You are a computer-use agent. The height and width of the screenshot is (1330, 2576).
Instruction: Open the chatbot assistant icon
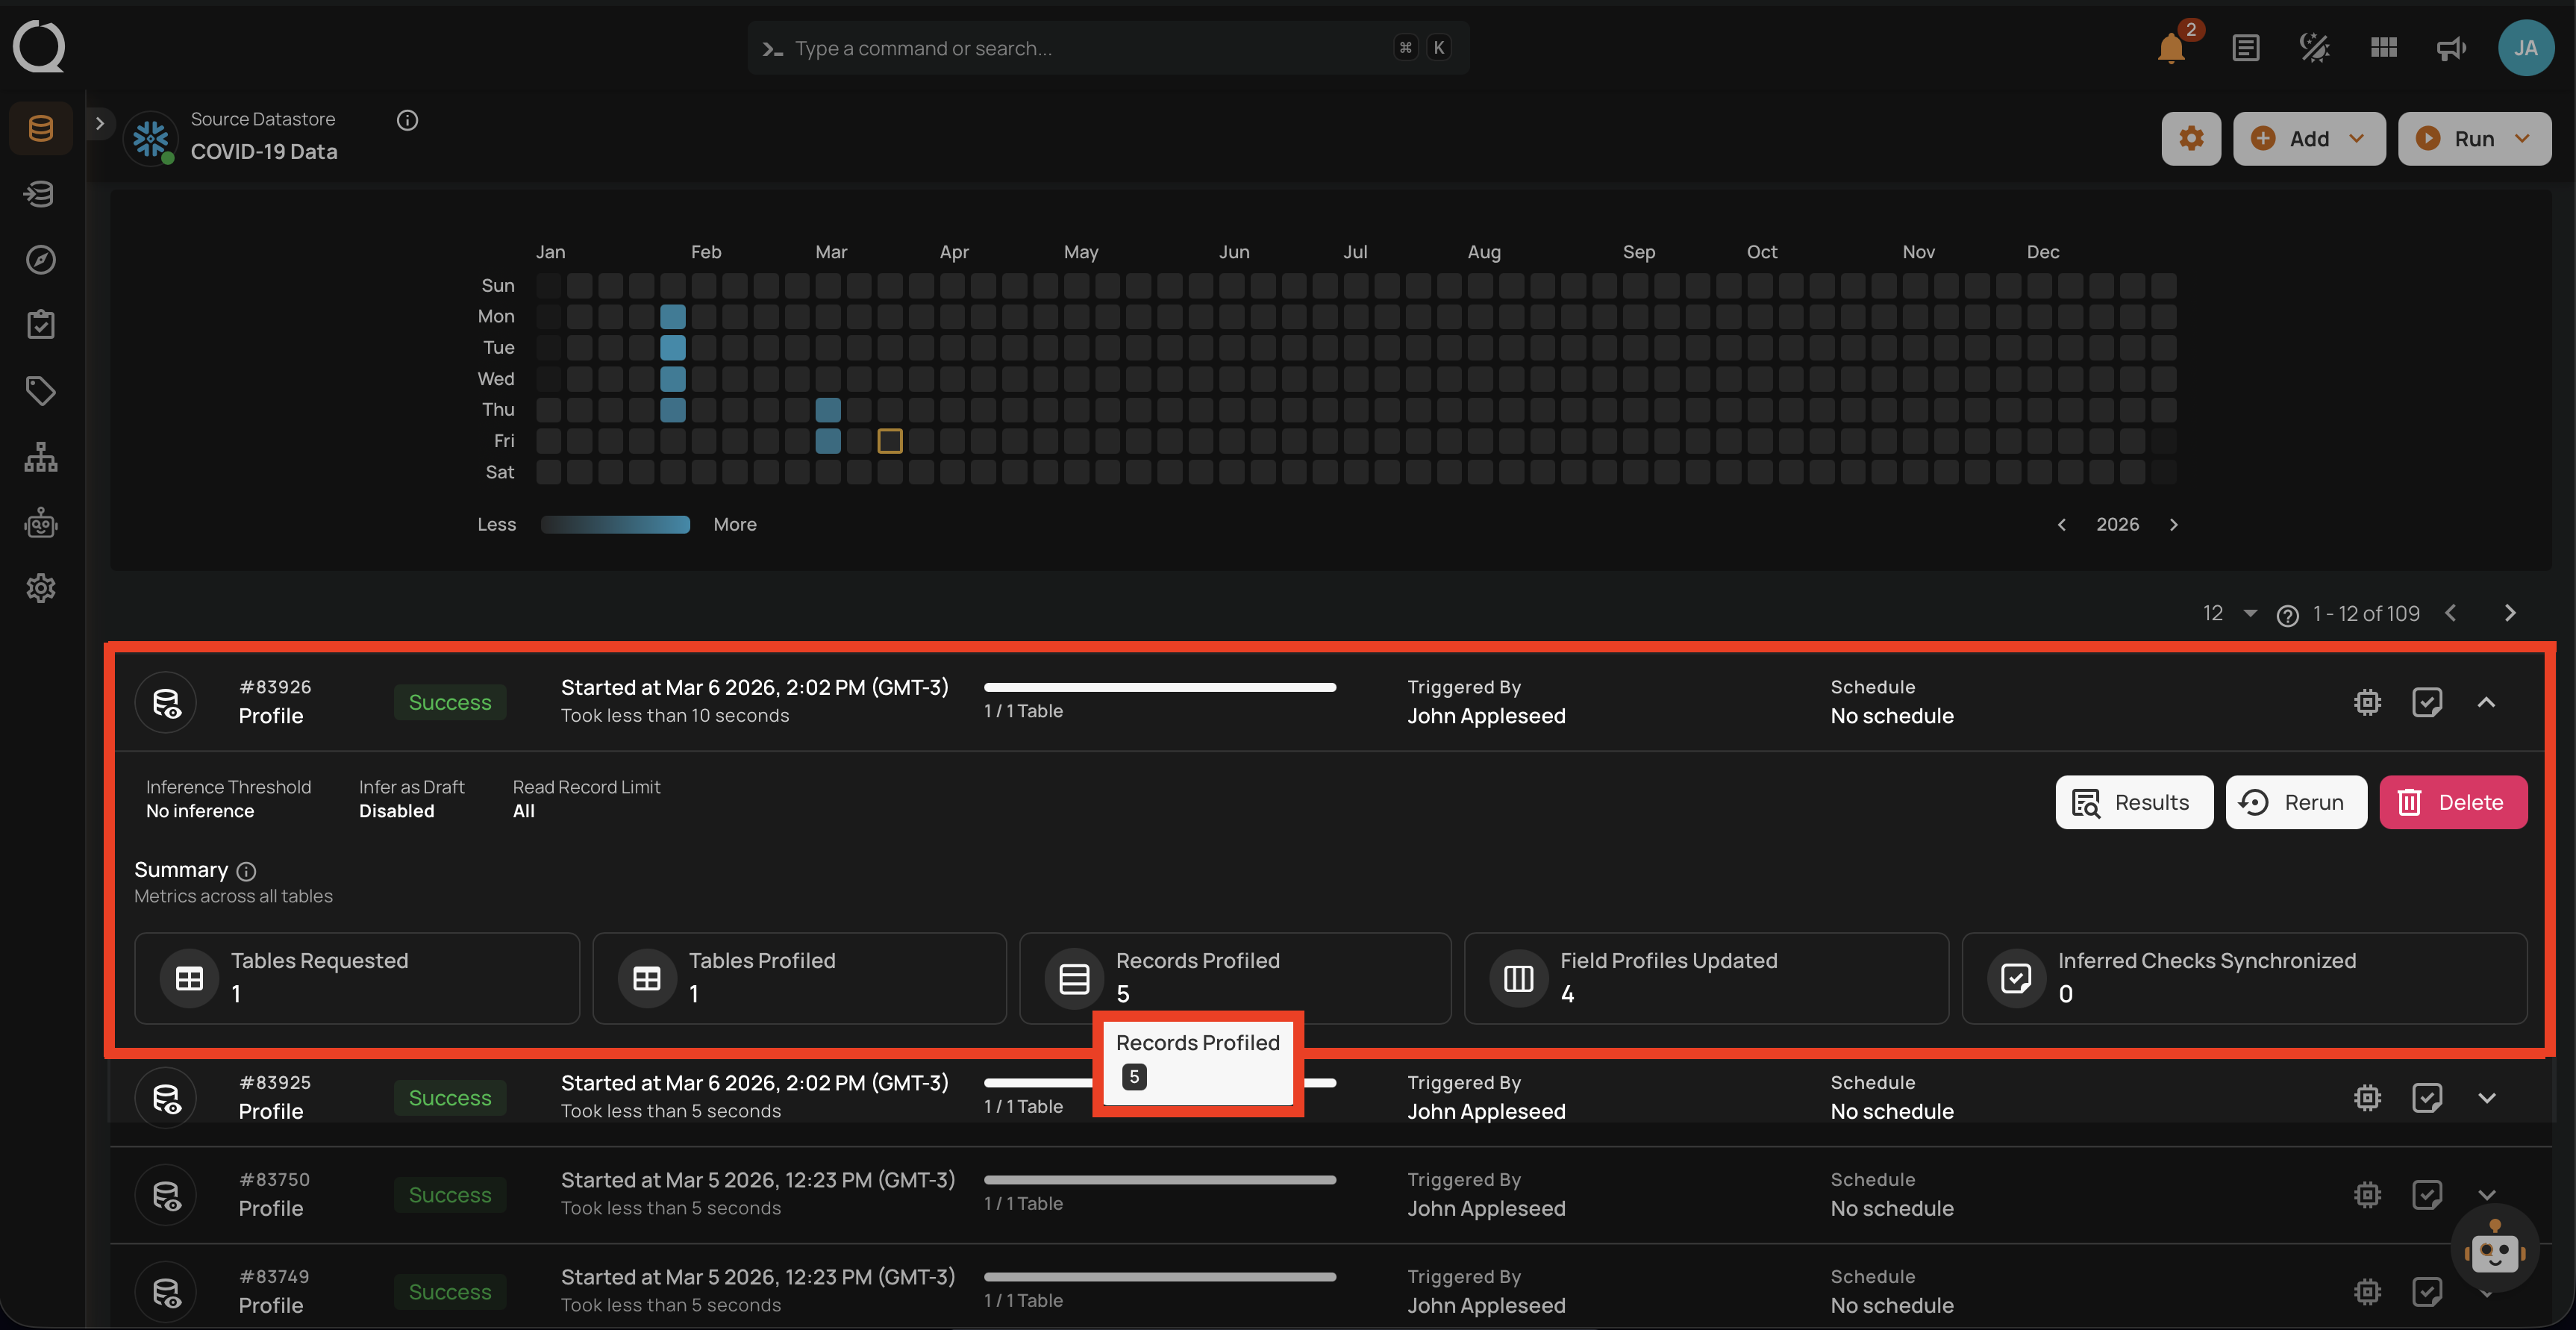pyautogui.click(x=2494, y=1249)
